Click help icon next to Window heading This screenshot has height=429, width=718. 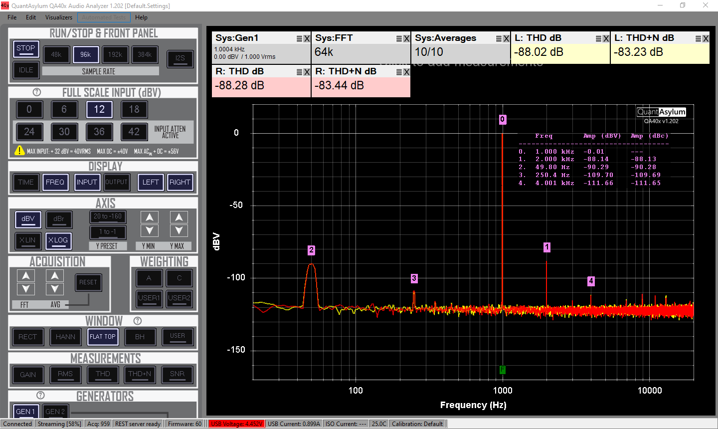[138, 321]
